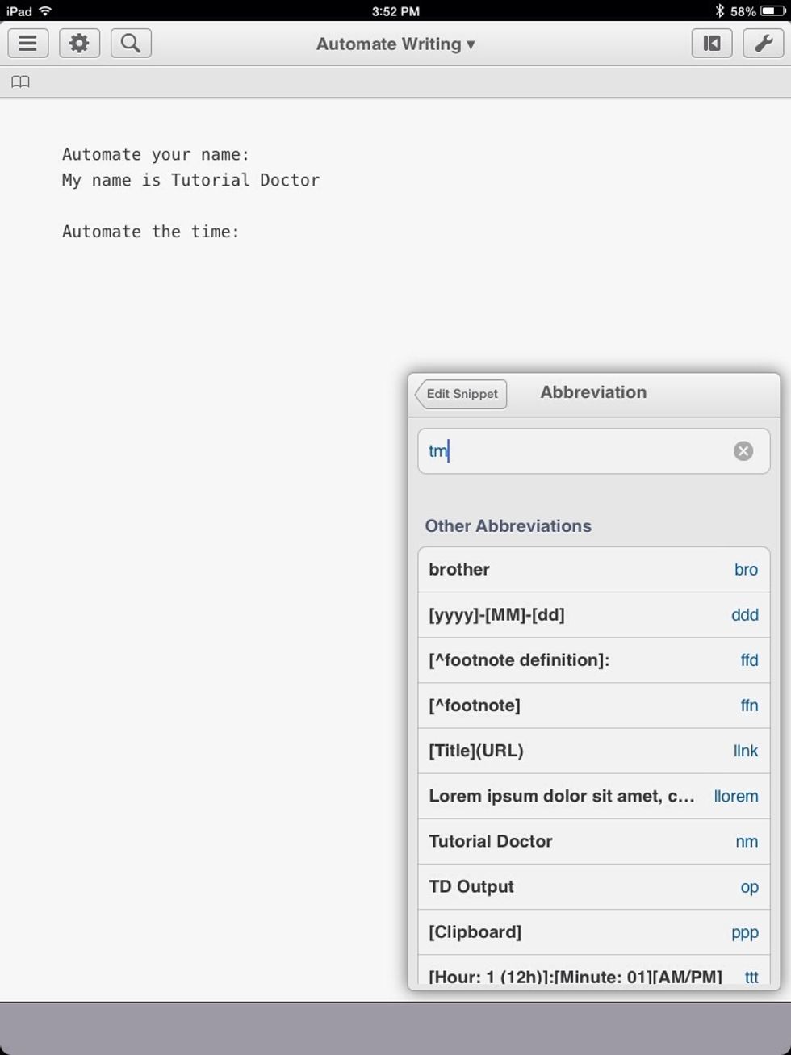Select the Tutorial Doctor snippet
Viewport: 791px width, 1055px height.
593,841
